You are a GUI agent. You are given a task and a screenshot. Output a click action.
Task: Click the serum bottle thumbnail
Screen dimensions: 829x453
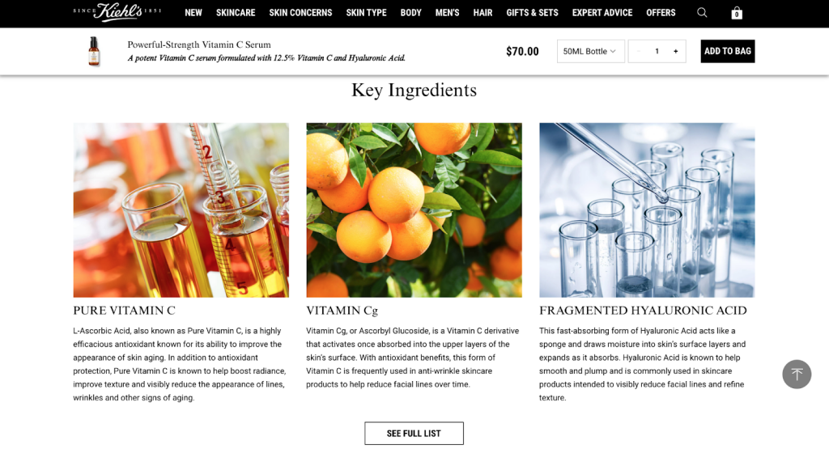94,51
